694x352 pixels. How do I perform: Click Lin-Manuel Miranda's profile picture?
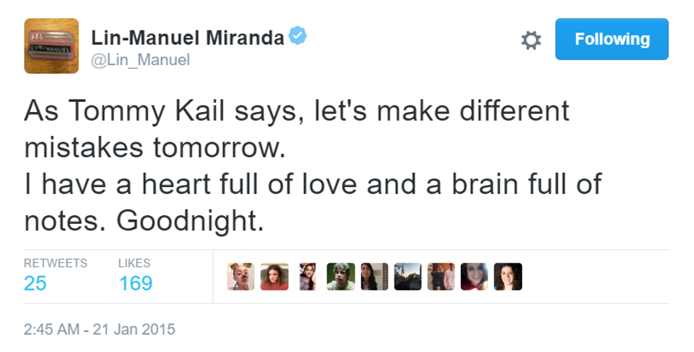coord(52,46)
